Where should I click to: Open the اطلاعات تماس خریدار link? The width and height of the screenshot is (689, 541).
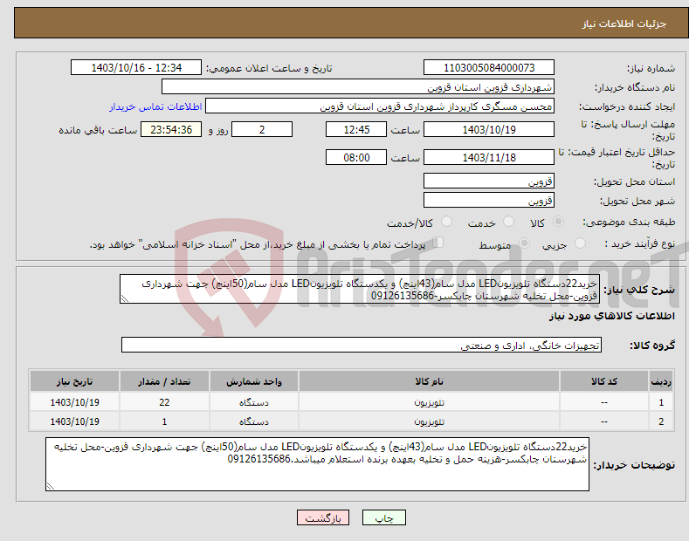coord(155,106)
